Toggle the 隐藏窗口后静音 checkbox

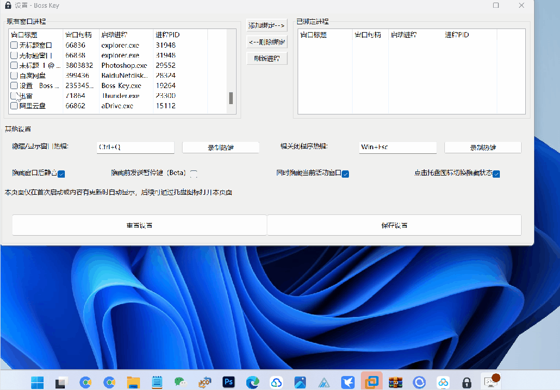[61, 174]
